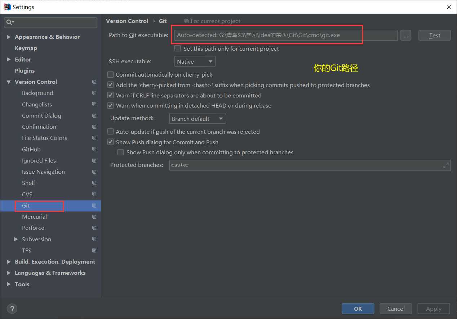Click the project icon next to Mercurial

(94, 217)
